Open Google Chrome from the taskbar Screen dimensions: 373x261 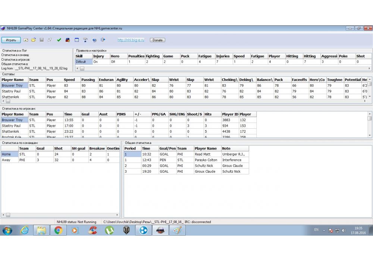point(58,230)
